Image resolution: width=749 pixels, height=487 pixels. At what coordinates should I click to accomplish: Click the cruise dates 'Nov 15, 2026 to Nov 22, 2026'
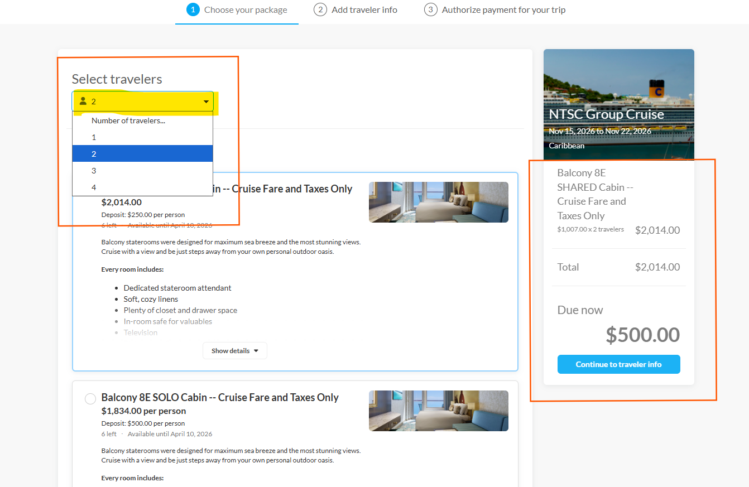click(600, 131)
